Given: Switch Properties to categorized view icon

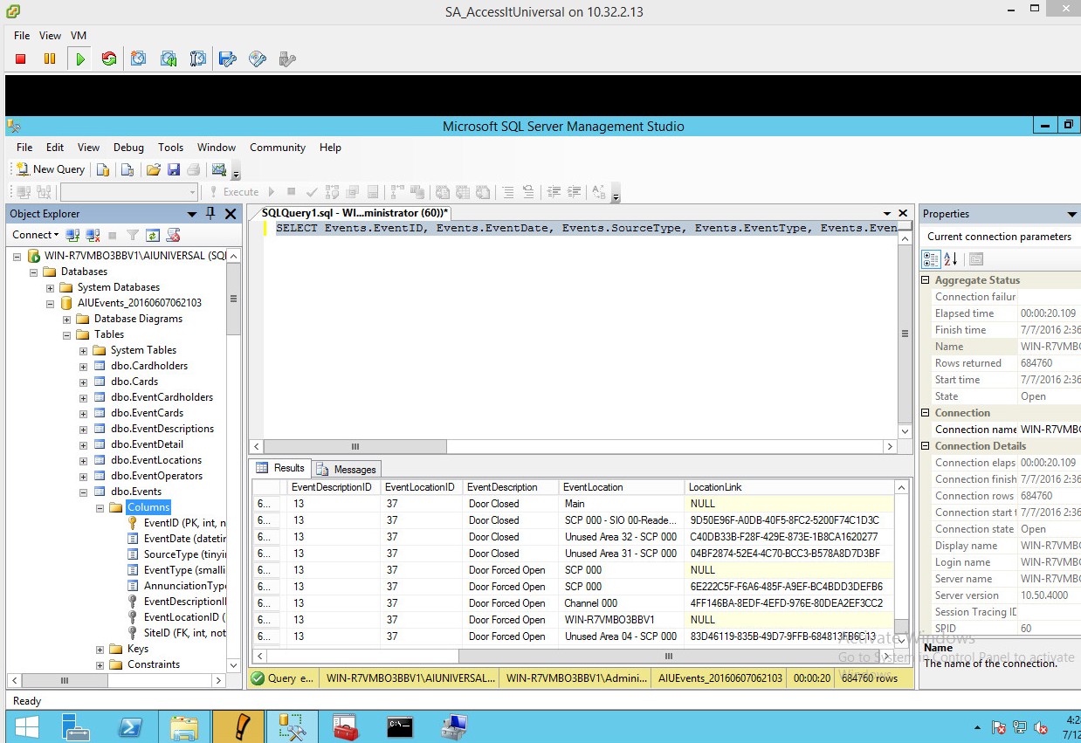Looking at the screenshot, I should 932,259.
